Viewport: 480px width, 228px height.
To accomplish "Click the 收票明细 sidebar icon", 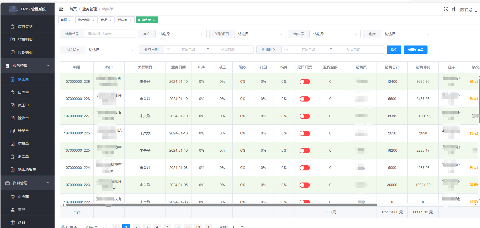I will 13,39.
